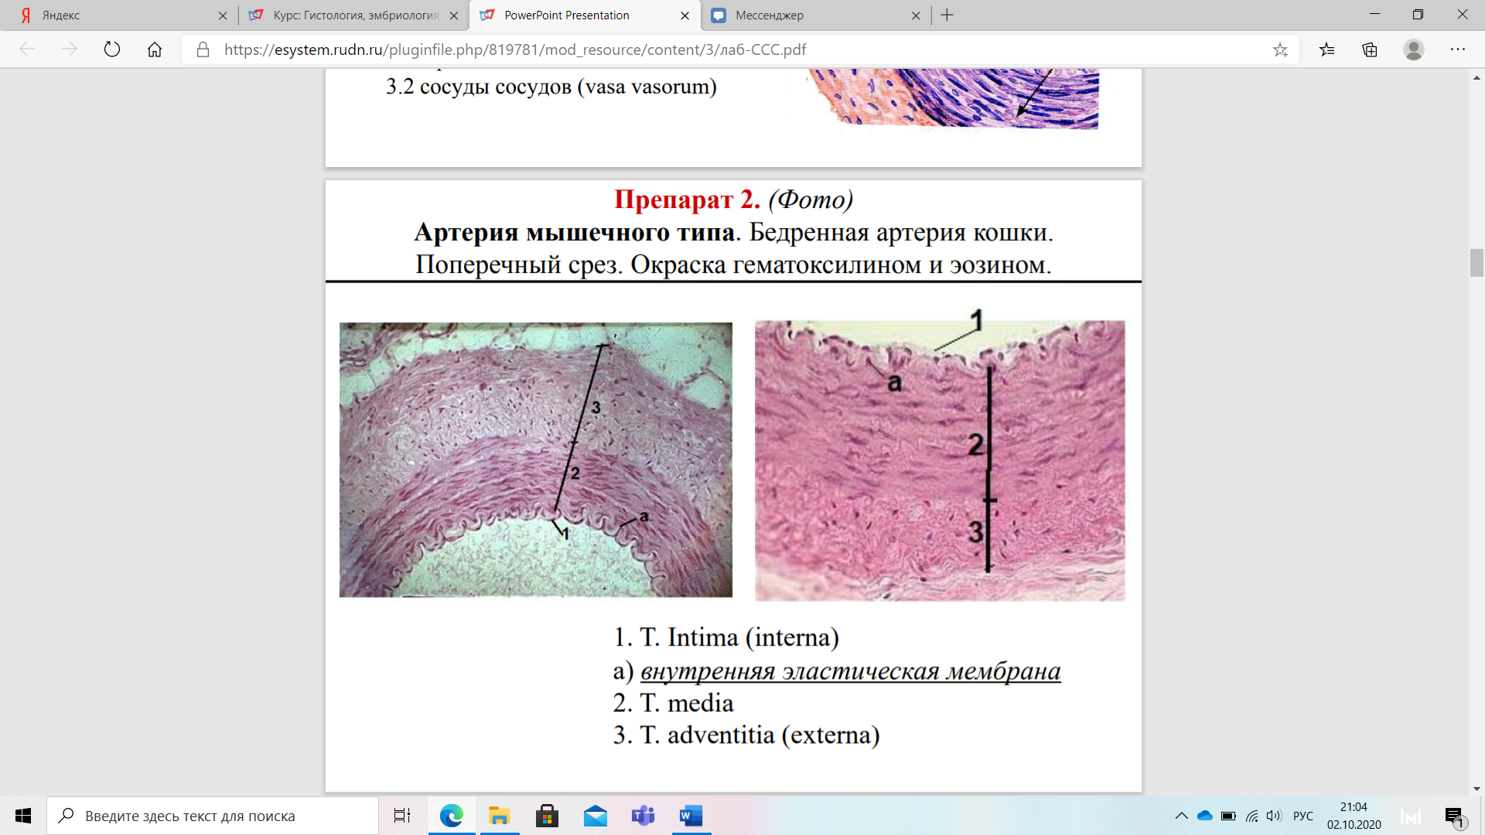Close the Курс: Гистология tab
The height and width of the screenshot is (835, 1485).
pyautogui.click(x=454, y=15)
